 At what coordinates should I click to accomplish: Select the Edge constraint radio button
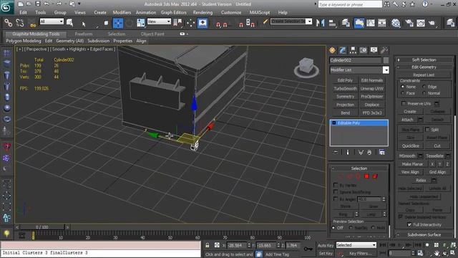[x=424, y=87]
